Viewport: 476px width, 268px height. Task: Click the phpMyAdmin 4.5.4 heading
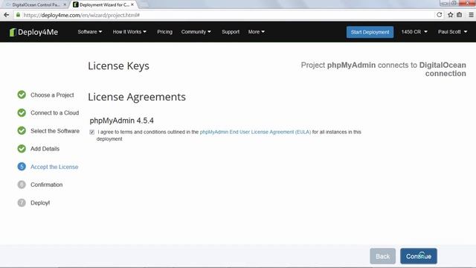pyautogui.click(x=121, y=121)
